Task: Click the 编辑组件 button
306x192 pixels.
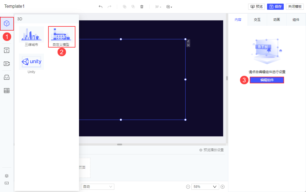Action: (x=267, y=80)
